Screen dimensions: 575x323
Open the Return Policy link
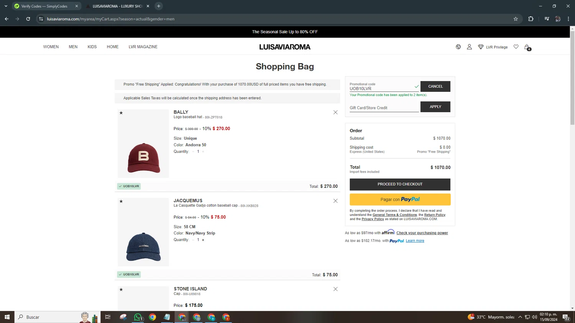[x=435, y=215]
